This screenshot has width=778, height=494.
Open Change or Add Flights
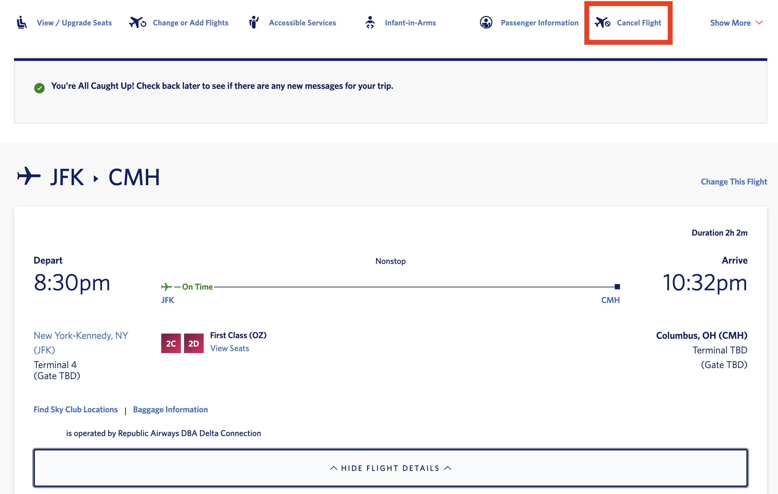[x=191, y=23]
